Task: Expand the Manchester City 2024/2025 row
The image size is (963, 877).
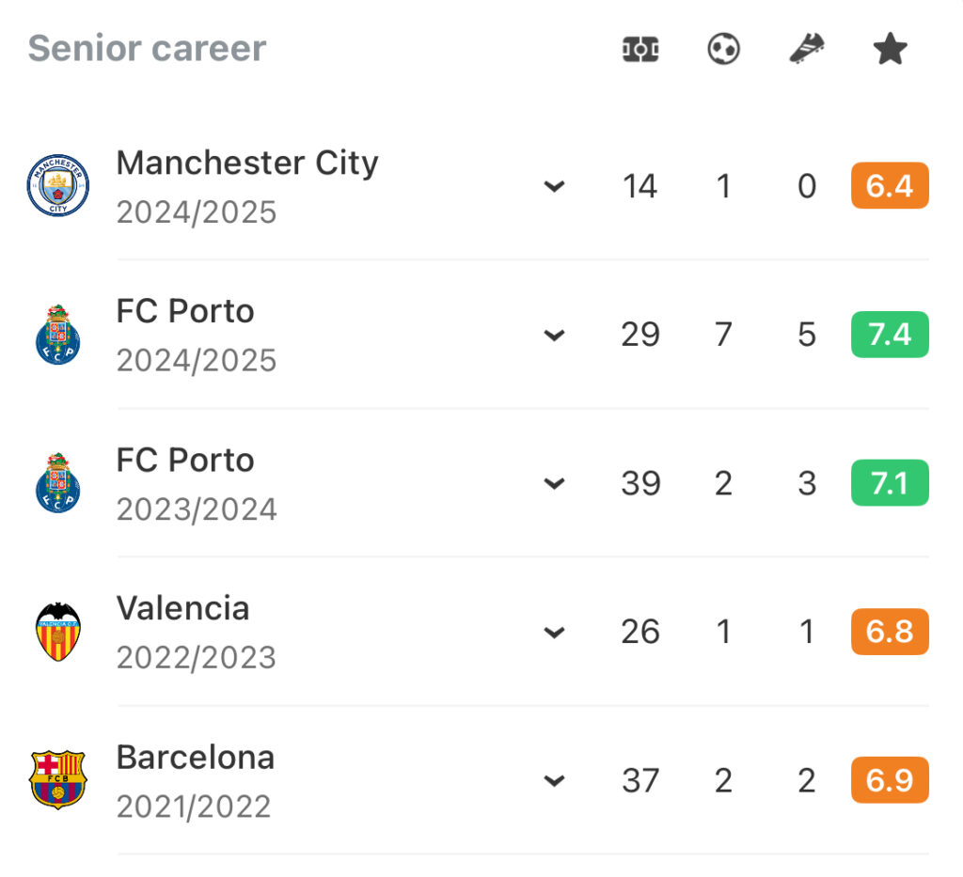Action: click(554, 186)
